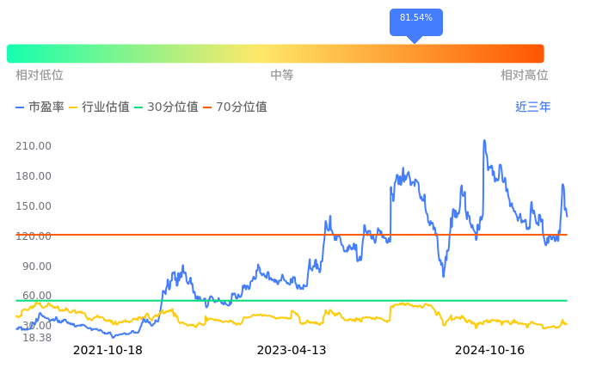Screen dimensions: 590x380
Task: Toggle the 70分位值 legend entry
Action: [235, 107]
